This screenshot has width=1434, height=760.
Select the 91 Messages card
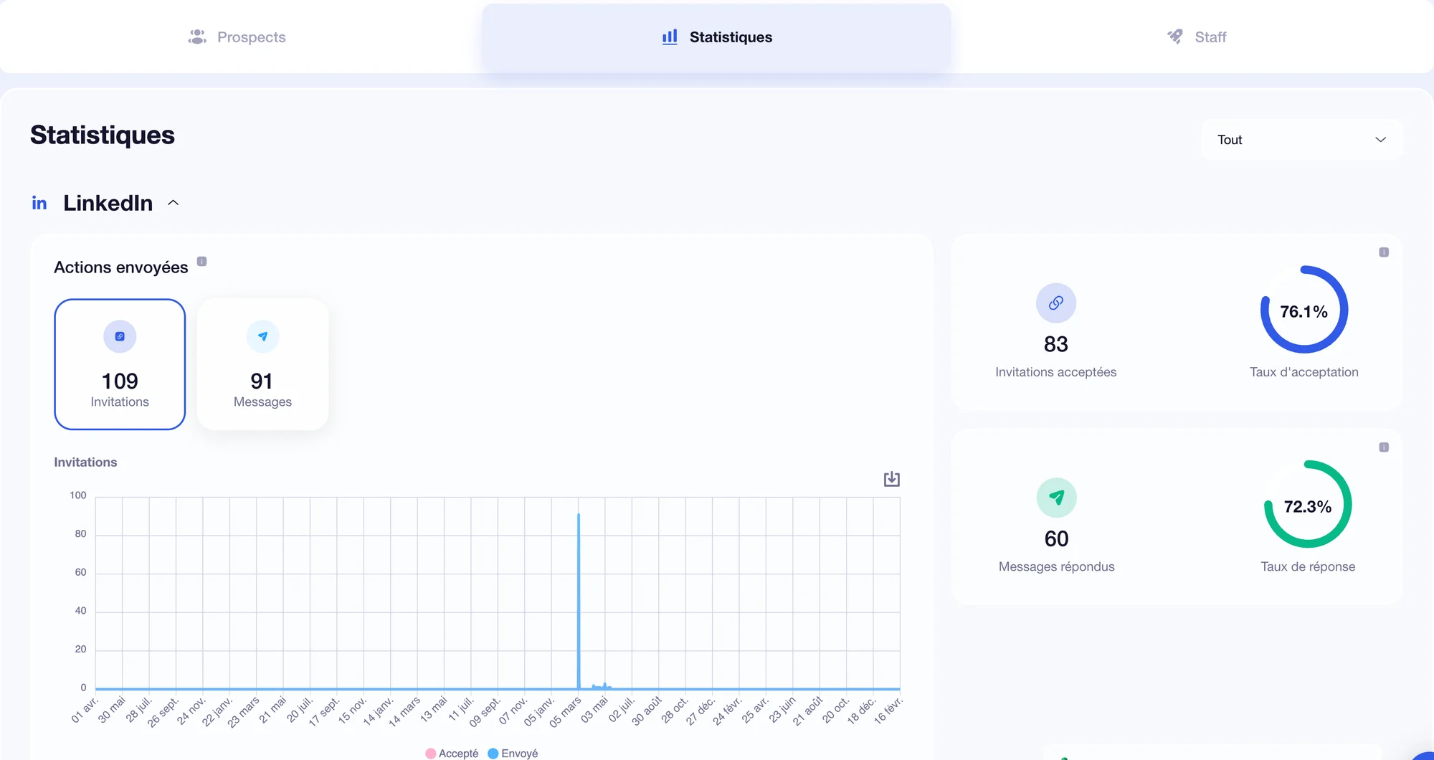262,364
